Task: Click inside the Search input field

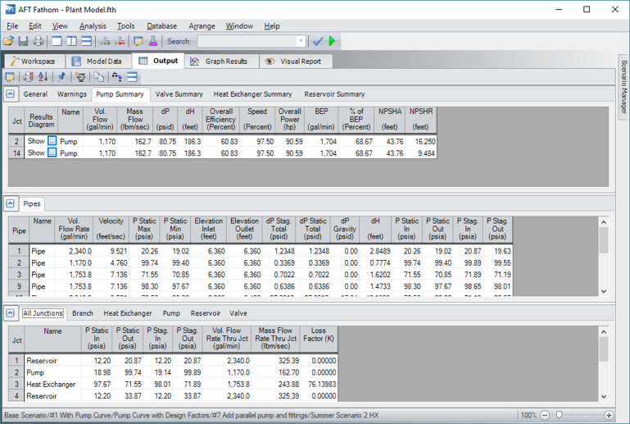Action: 244,41
